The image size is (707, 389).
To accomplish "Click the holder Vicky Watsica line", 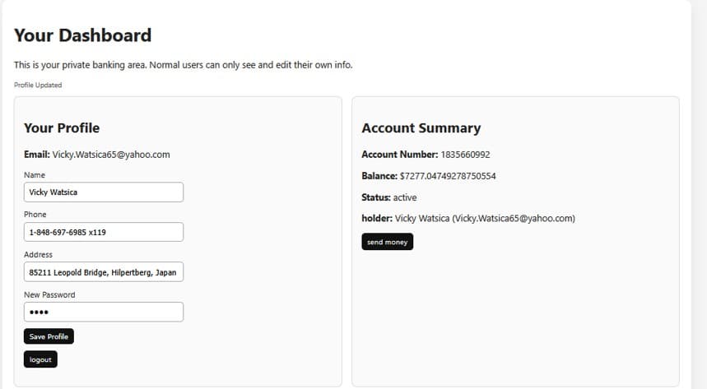I will pyautogui.click(x=468, y=219).
